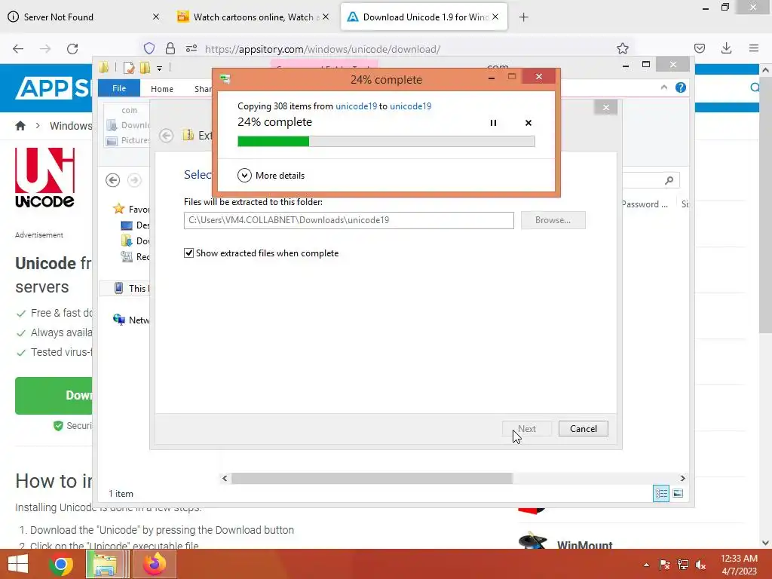Click Explorer forward navigation arrow
The width and height of the screenshot is (772, 579).
coord(134,180)
